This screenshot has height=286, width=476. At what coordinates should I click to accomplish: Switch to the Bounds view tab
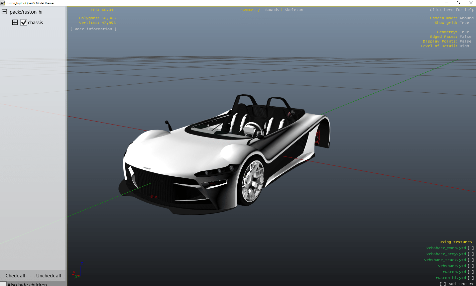272,10
